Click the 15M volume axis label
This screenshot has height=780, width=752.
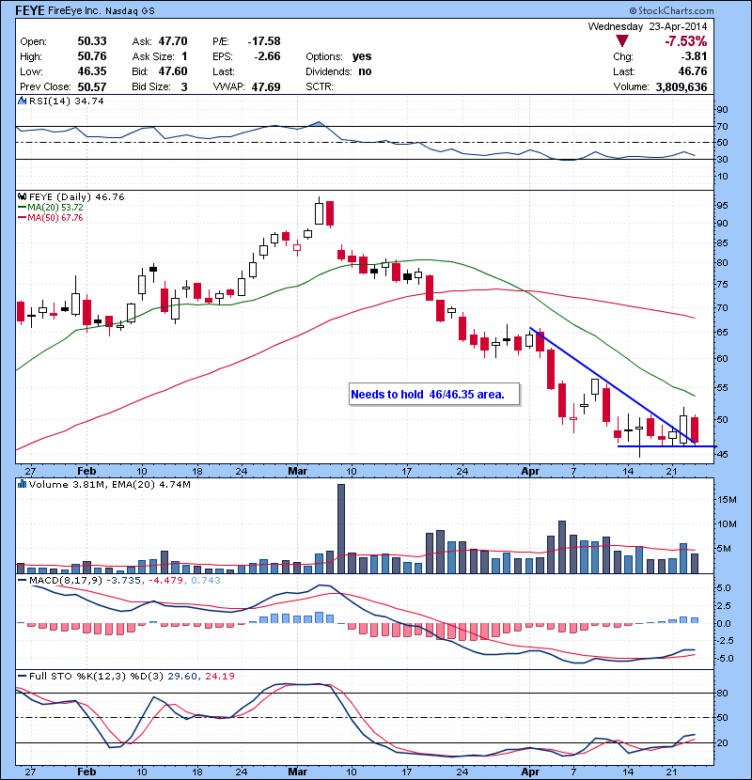pyautogui.click(x=727, y=500)
